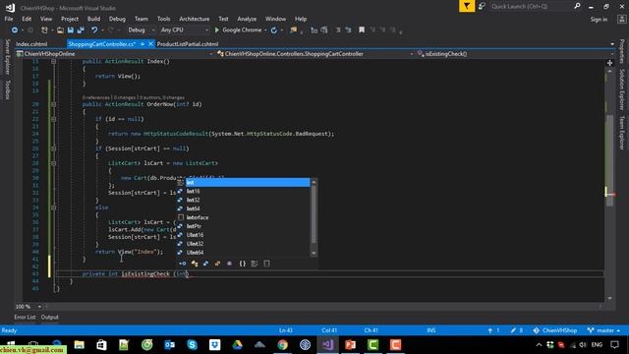
Task: Switch to the ProductListPartial.cshtml tab
Action: click(188, 44)
